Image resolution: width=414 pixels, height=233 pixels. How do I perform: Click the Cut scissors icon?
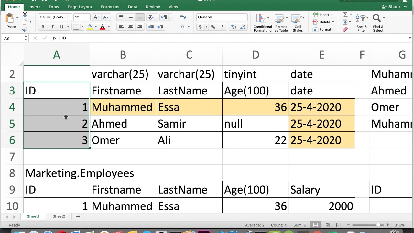coord(25,15)
